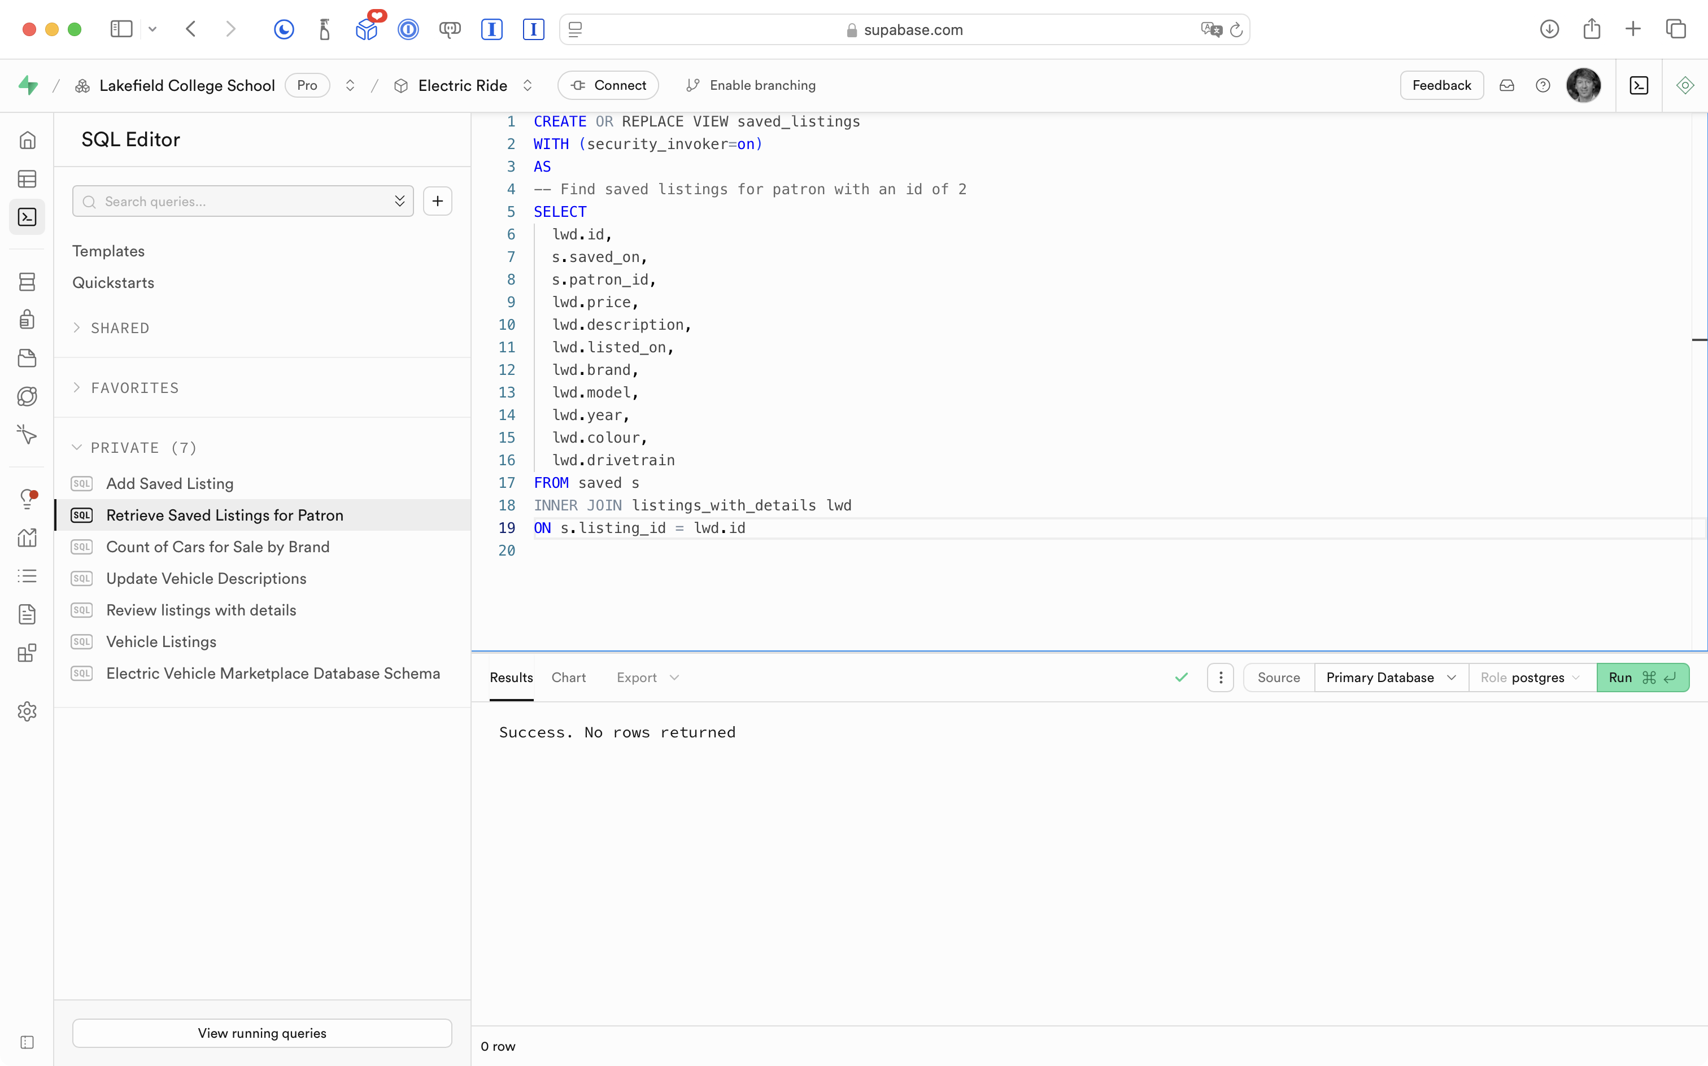This screenshot has width=1708, height=1066.
Task: Toggle the sidebar collapse icon at bottom left
Action: (x=27, y=1042)
